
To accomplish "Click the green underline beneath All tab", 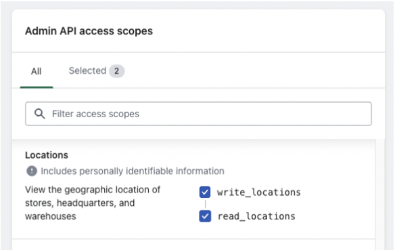I will tap(37, 87).
